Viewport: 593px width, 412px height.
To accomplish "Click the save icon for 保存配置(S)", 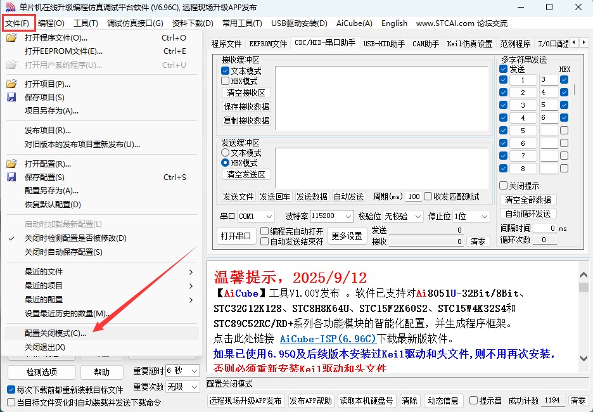I will pyautogui.click(x=11, y=177).
